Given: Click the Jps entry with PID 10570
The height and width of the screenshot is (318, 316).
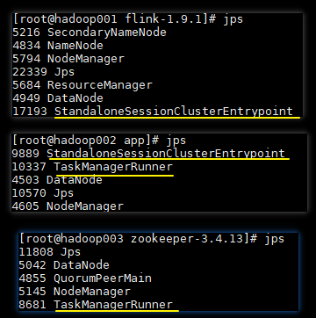Looking at the screenshot, I should (43, 193).
